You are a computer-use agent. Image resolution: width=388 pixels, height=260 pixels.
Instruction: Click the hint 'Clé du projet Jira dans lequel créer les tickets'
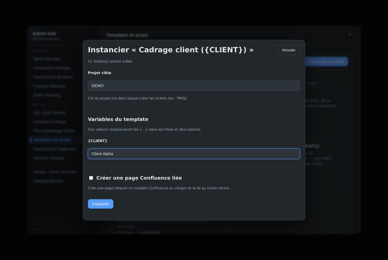tap(138, 98)
